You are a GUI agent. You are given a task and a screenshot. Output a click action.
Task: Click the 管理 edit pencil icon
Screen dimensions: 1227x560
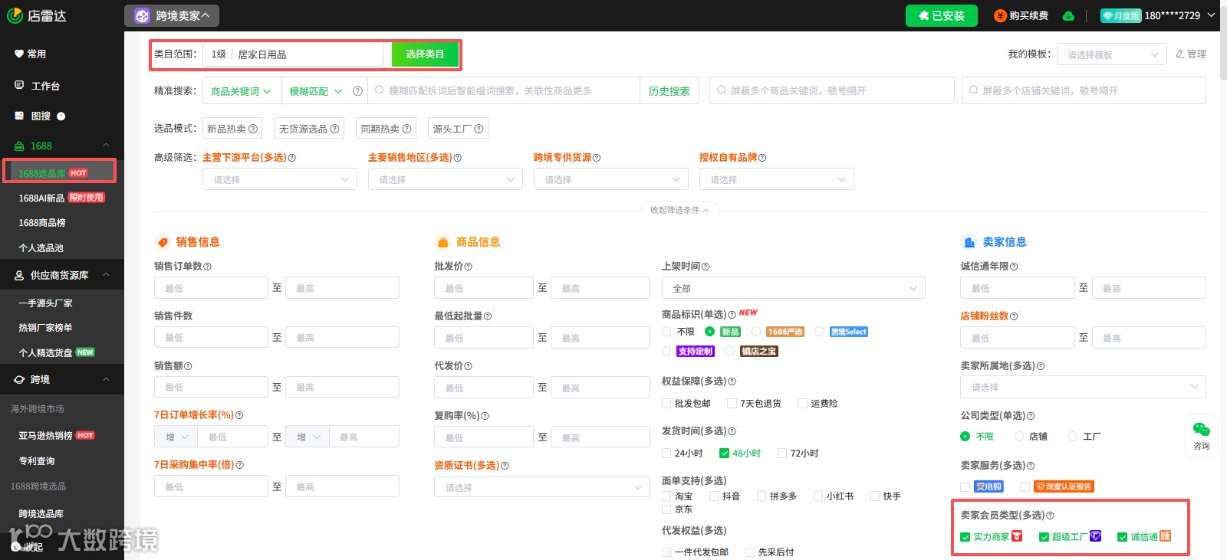(x=1180, y=54)
